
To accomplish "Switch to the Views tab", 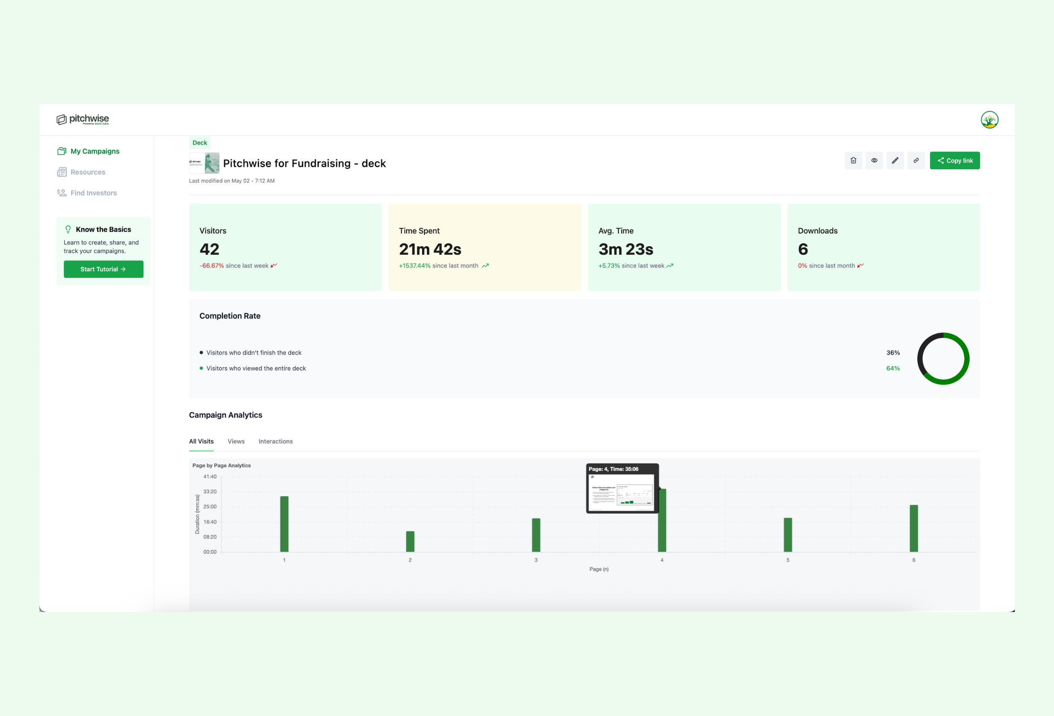I will click(236, 441).
